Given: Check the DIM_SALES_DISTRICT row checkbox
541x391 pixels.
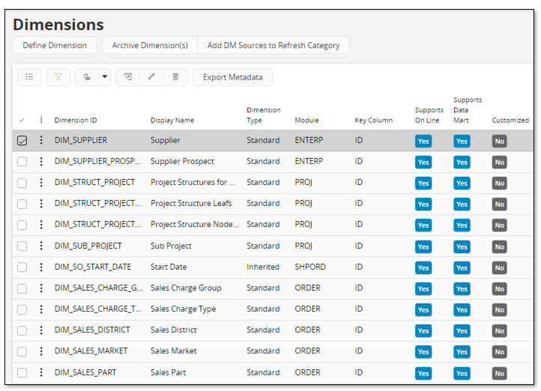Looking at the screenshot, I should 22,330.
